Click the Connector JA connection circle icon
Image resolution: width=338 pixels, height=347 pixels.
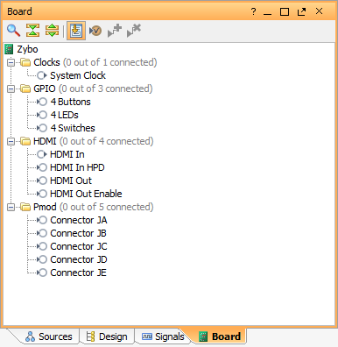pyautogui.click(x=42, y=220)
